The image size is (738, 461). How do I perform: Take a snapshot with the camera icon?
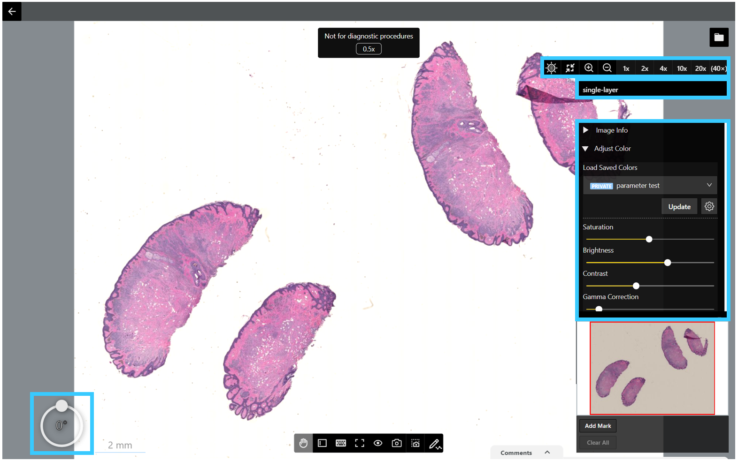click(397, 443)
